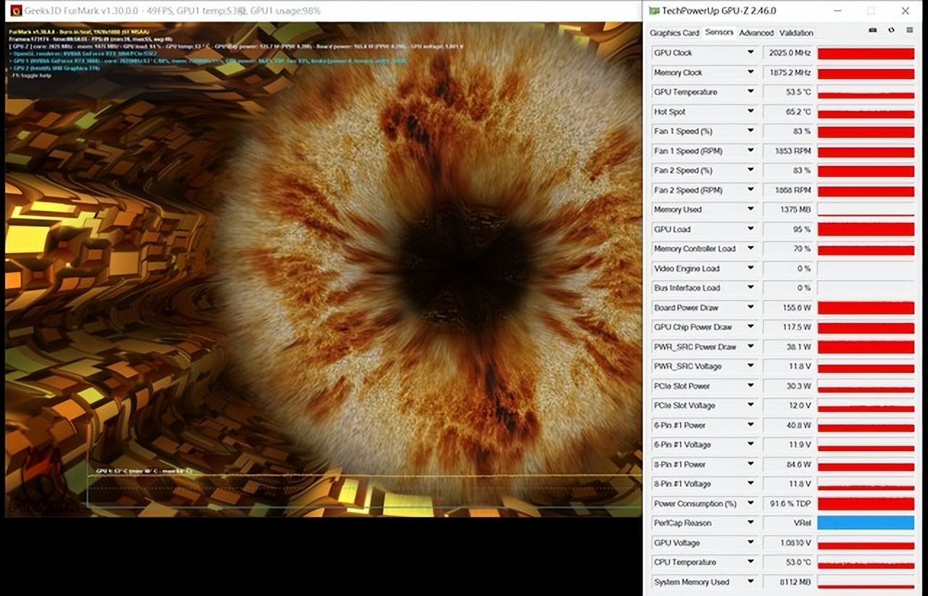
Task: Click the 6-Pin #1 Power value 40.8 W
Action: coord(788,425)
